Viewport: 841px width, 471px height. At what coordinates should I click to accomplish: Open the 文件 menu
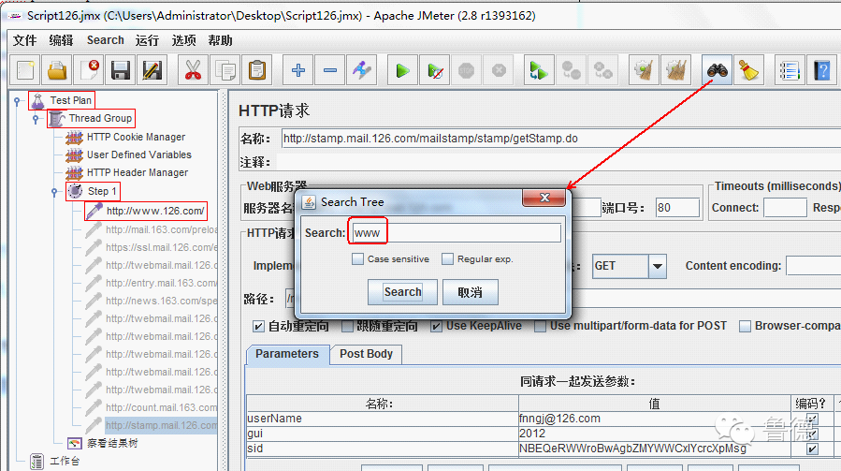pos(24,40)
